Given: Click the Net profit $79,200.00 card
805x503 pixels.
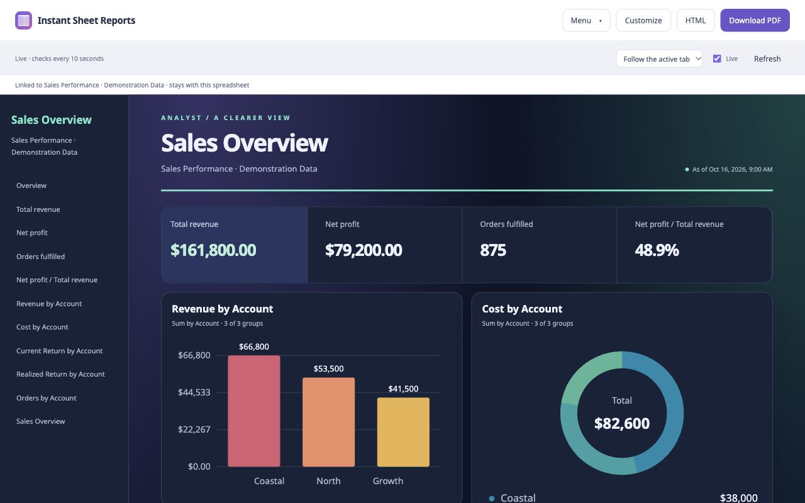Looking at the screenshot, I should (385, 245).
